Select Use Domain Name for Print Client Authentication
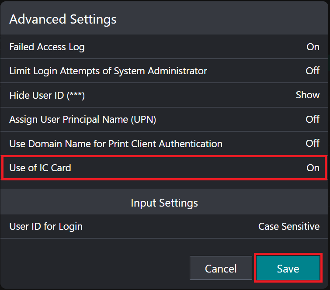 point(116,144)
